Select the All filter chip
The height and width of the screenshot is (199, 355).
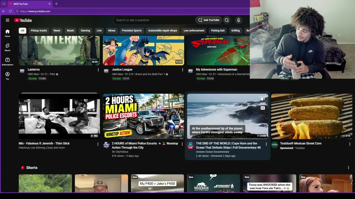click(x=22, y=30)
